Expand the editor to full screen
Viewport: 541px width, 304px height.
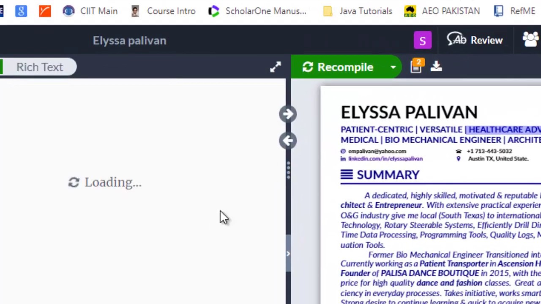(x=276, y=67)
